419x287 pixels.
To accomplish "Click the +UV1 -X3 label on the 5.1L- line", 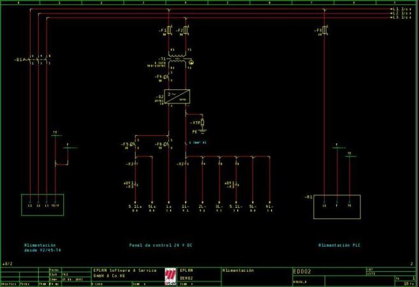I will point(231,185).
